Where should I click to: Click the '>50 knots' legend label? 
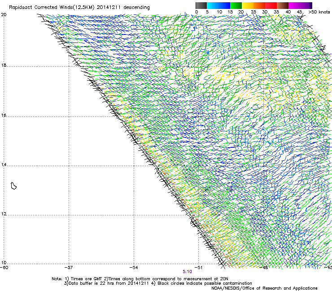319,12
